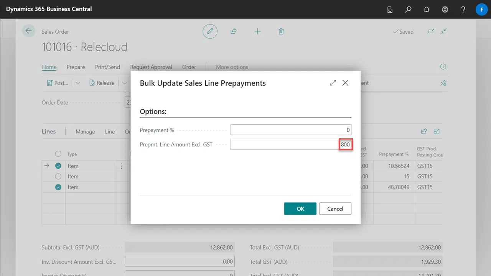The height and width of the screenshot is (276, 491).
Task: Select the second Item row circle
Action: point(58,176)
